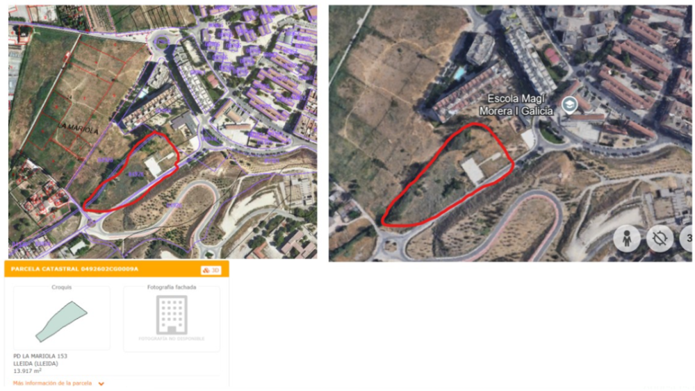This screenshot has width=695, height=391.
Task: Select the Escola Magí Morera school marker pin
Action: pos(569,106)
